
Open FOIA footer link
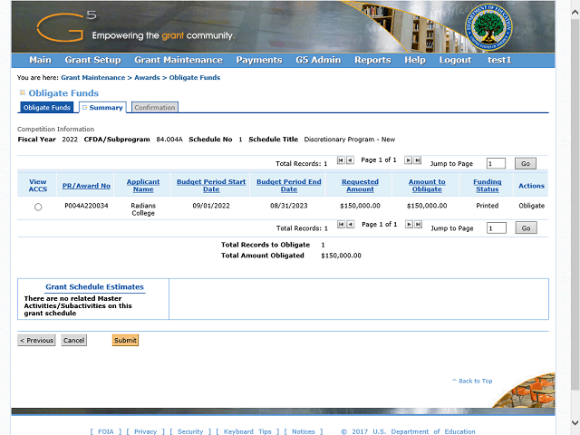[106, 431]
